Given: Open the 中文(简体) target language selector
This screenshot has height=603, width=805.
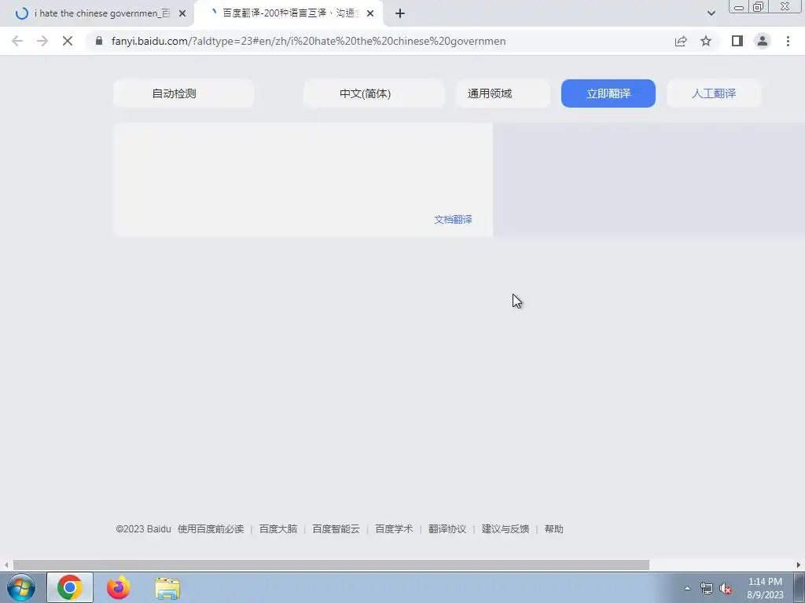Looking at the screenshot, I should (373, 93).
